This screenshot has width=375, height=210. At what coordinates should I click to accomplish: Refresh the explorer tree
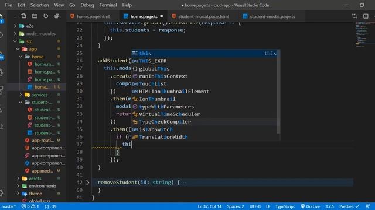pyautogui.click(x=46, y=16)
